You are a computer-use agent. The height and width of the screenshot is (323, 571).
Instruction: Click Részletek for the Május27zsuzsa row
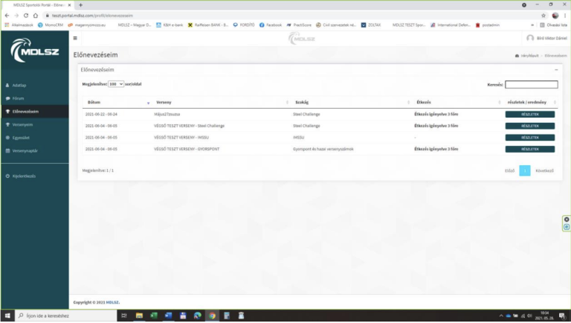529,115
